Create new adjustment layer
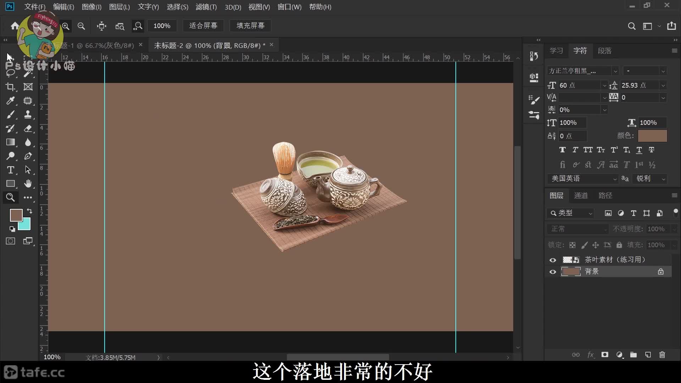The height and width of the screenshot is (383, 681). 619,355
